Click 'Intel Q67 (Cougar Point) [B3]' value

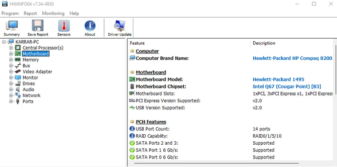287,87
